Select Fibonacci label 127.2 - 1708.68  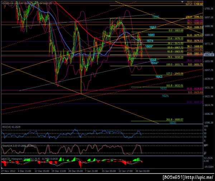tap(194, 4)
